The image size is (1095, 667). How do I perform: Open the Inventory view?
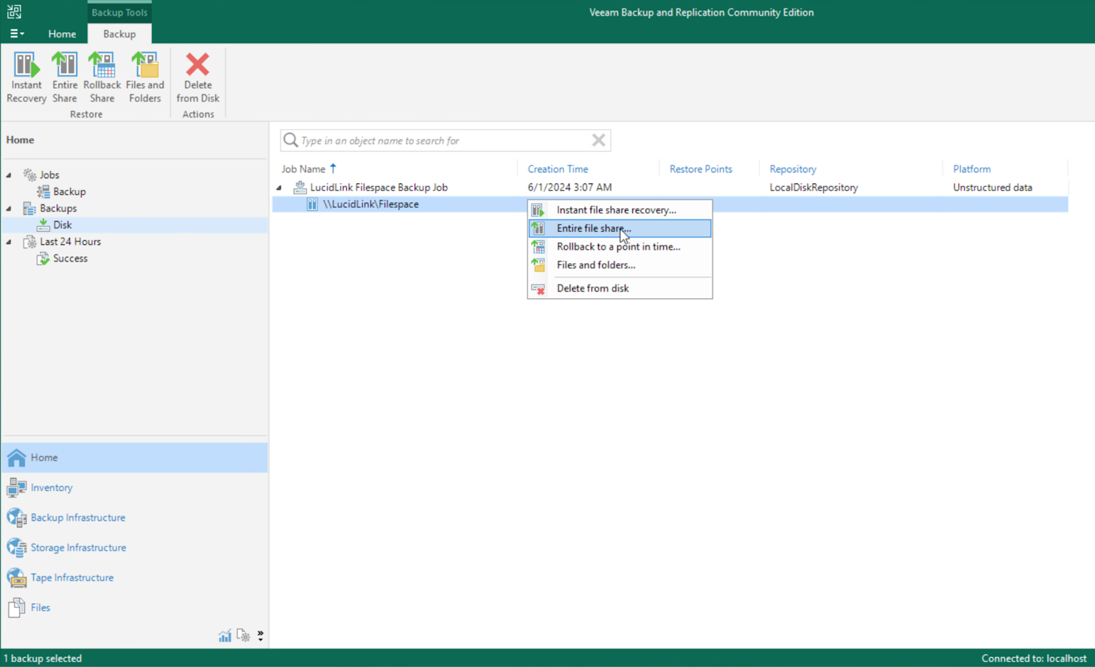click(x=134, y=488)
